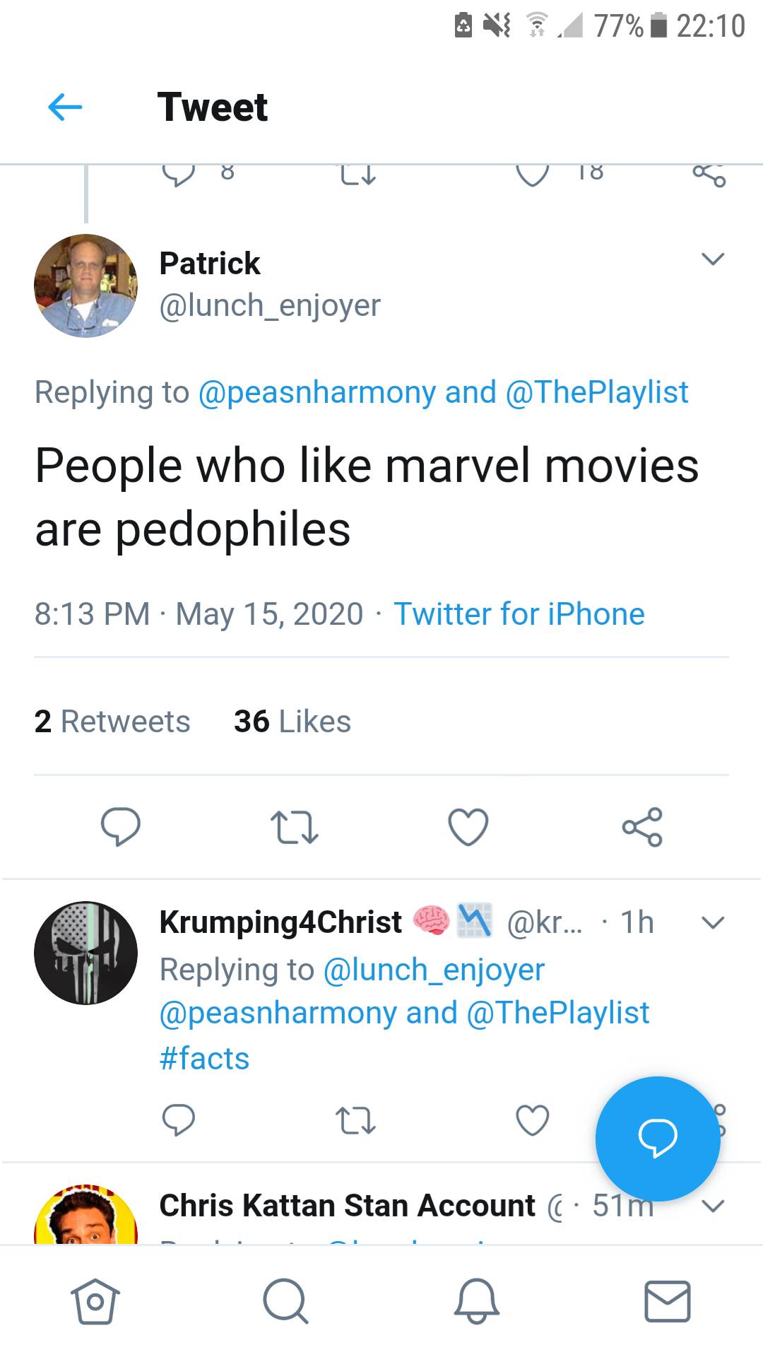Navigate back with the back arrow
The height and width of the screenshot is (1357, 763).
pyautogui.click(x=64, y=106)
